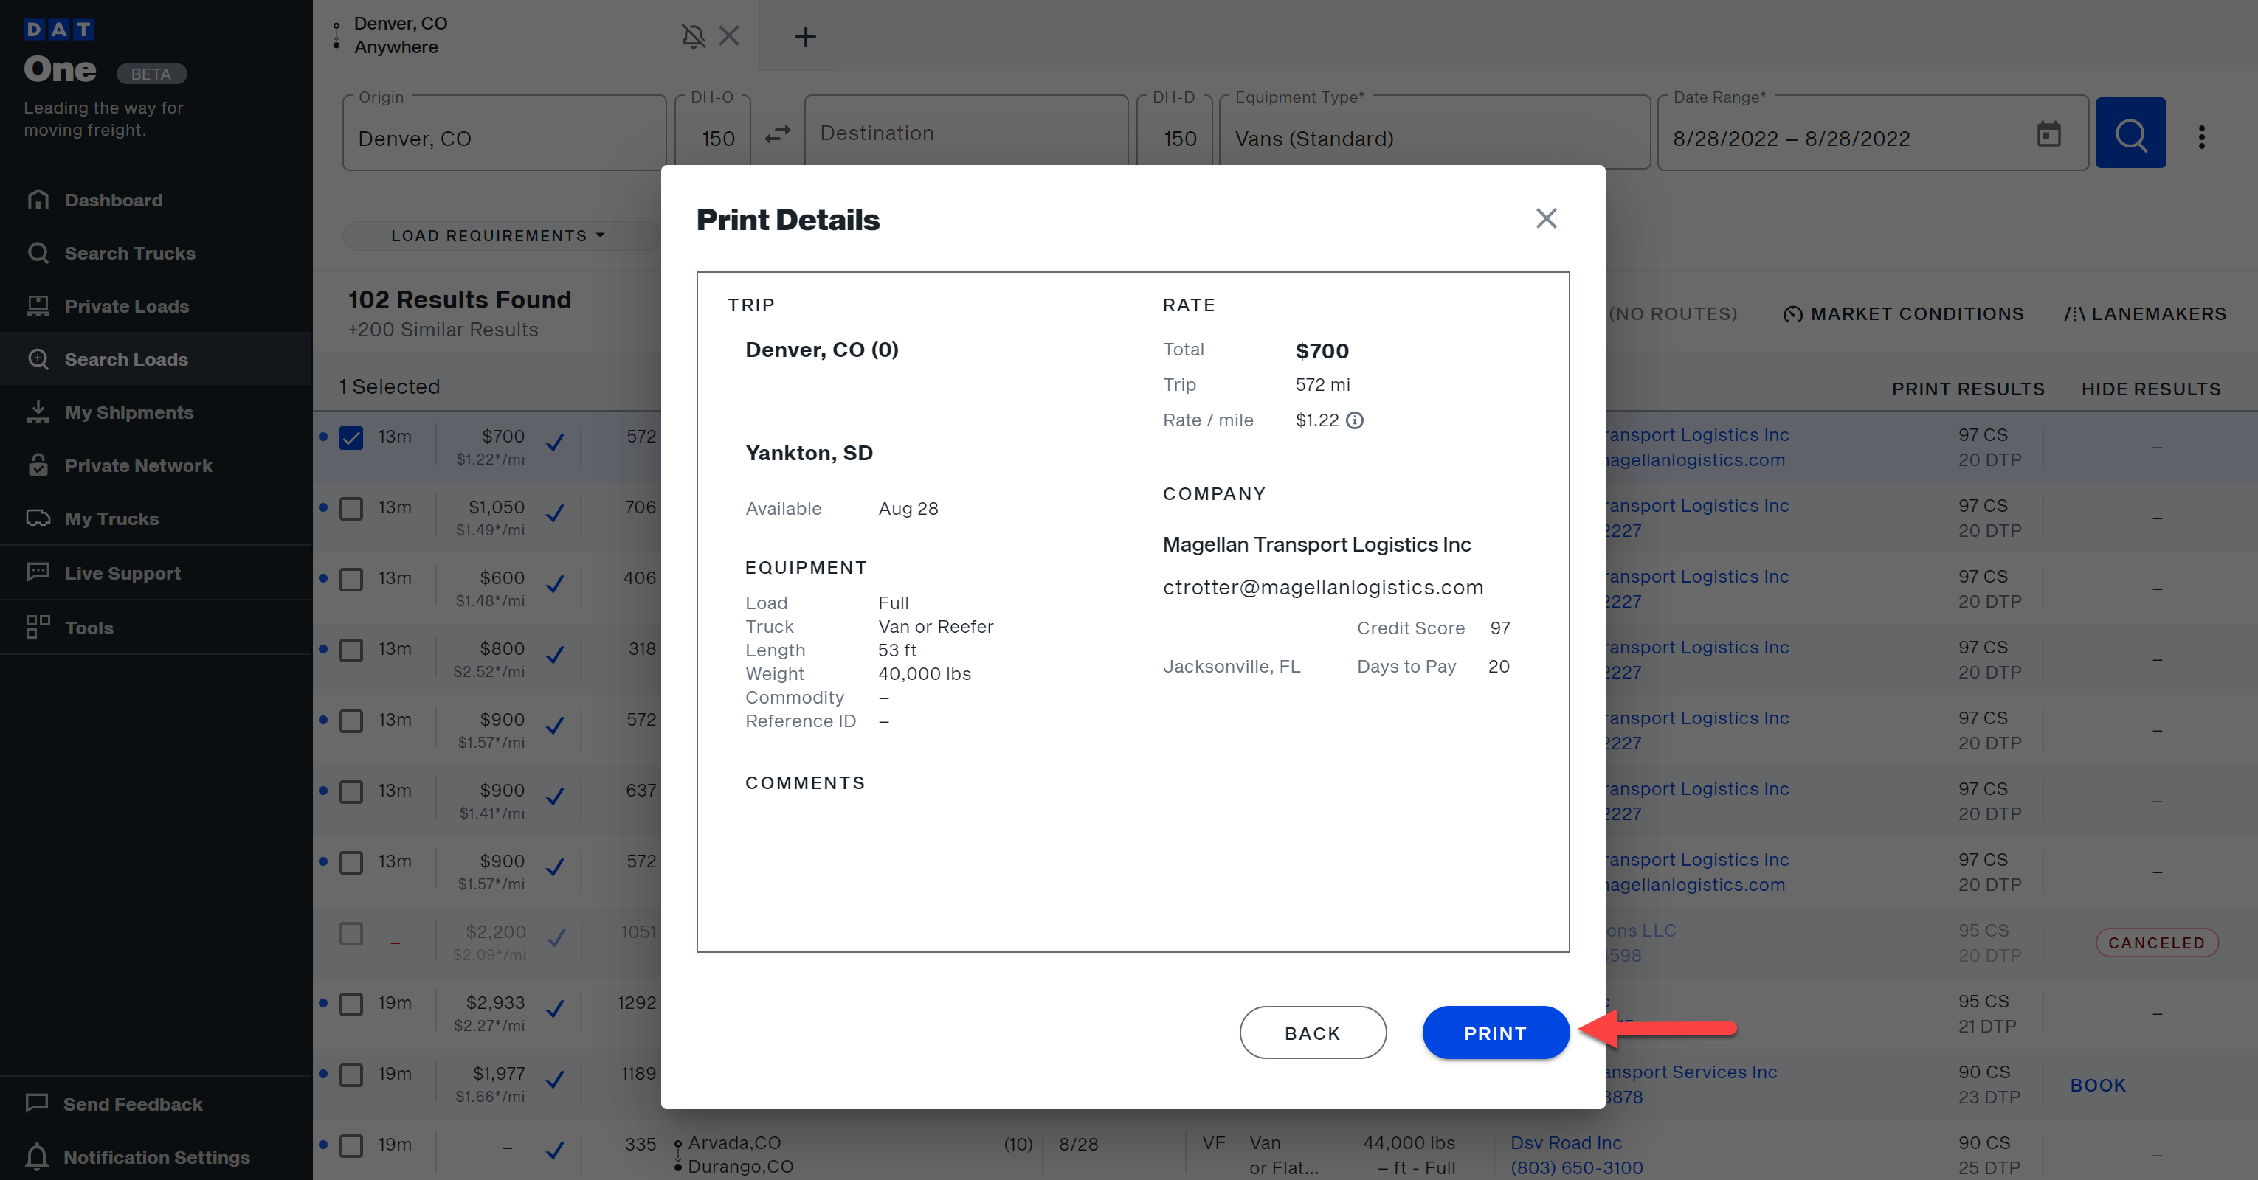Expand the Load Requirements filter
Image resolution: width=2258 pixels, height=1180 pixels.
point(496,235)
